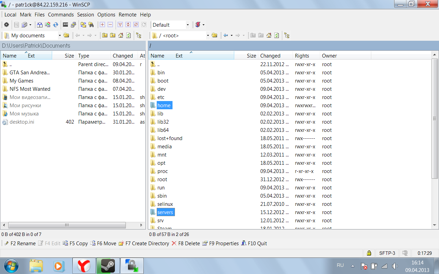Open the Terminal console icon
Image resolution: width=439 pixels, height=274 pixels.
pyautogui.click(x=66, y=25)
